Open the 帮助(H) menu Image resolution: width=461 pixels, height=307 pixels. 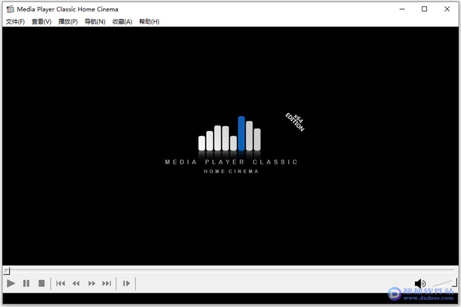[x=149, y=21]
